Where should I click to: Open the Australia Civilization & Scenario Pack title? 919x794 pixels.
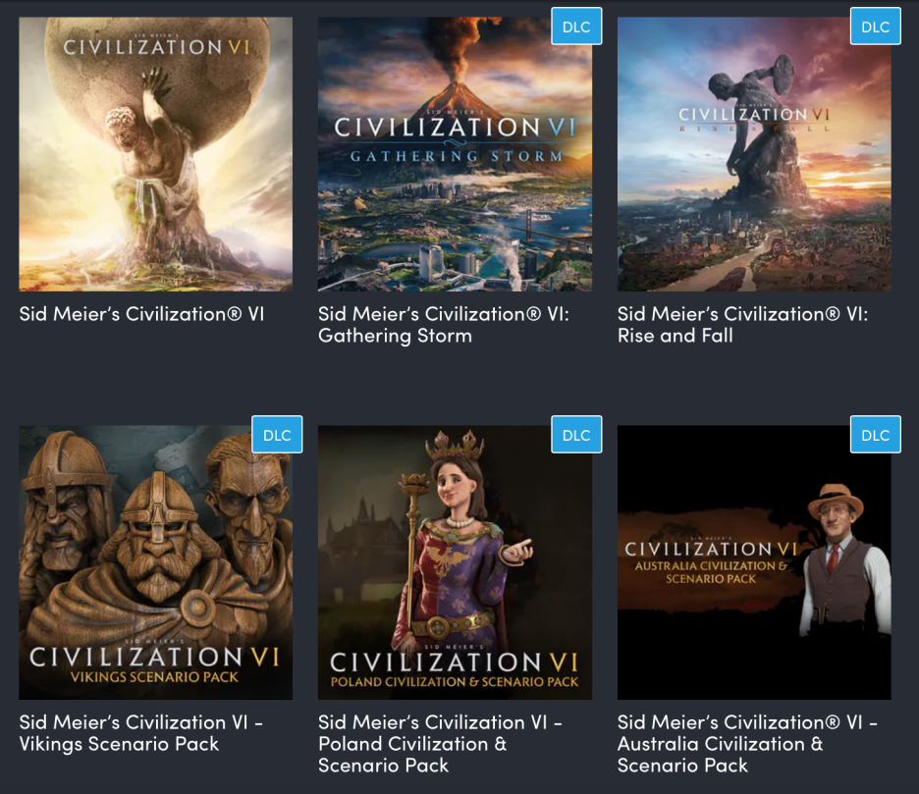tap(748, 744)
